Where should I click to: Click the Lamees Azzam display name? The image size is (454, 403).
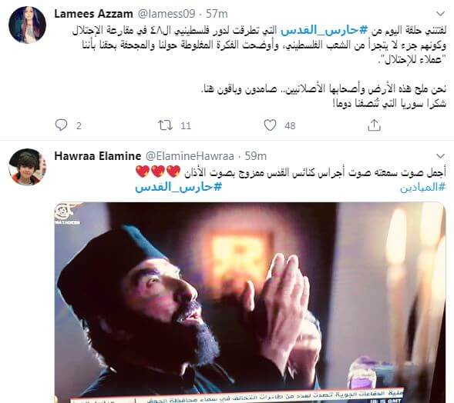(x=94, y=14)
